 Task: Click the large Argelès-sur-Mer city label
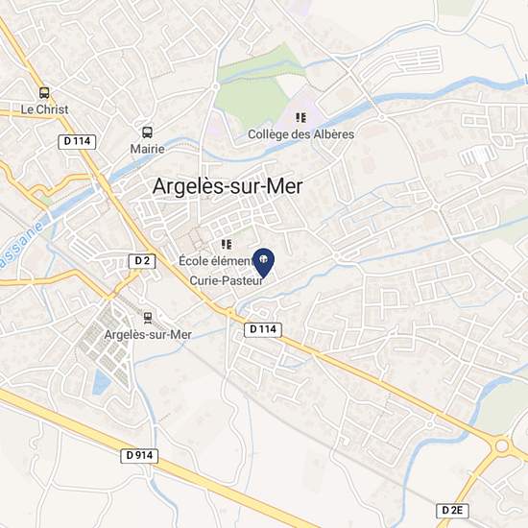(228, 186)
